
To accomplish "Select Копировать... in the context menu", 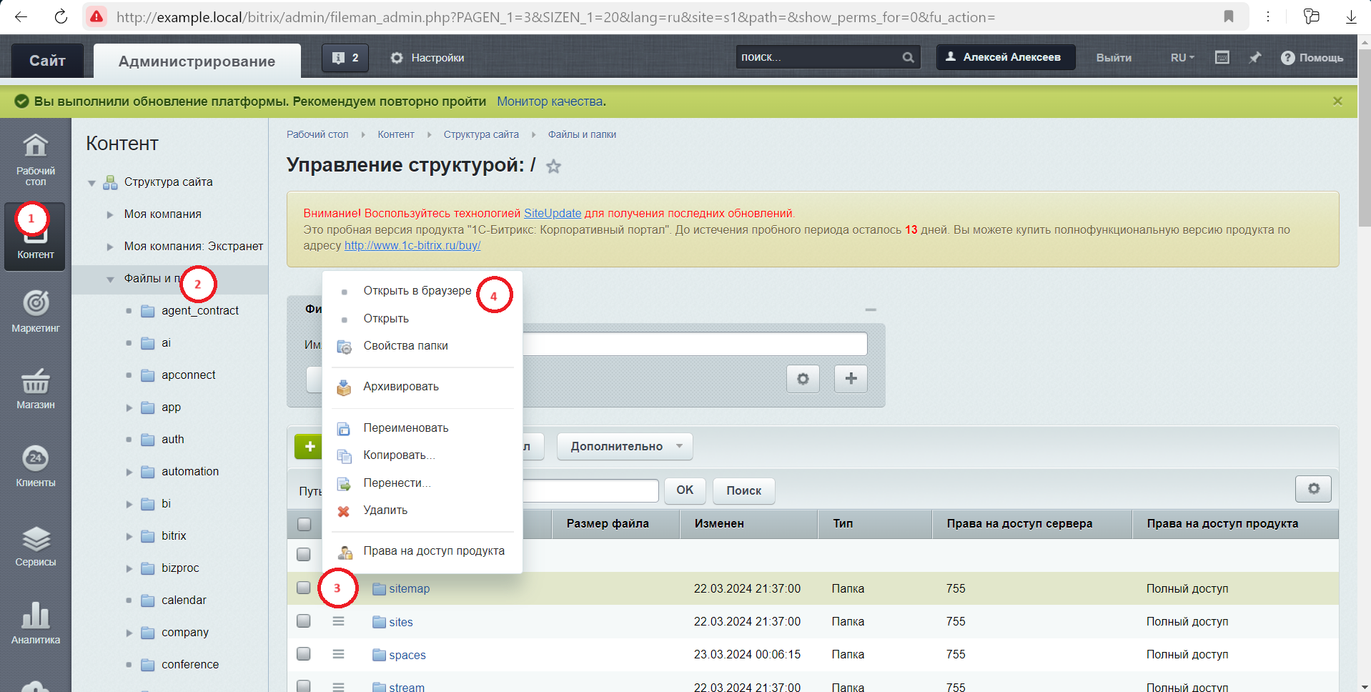I will point(399,455).
